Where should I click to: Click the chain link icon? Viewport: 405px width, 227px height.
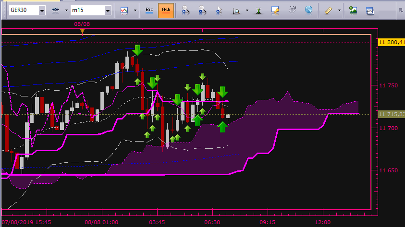(56, 11)
